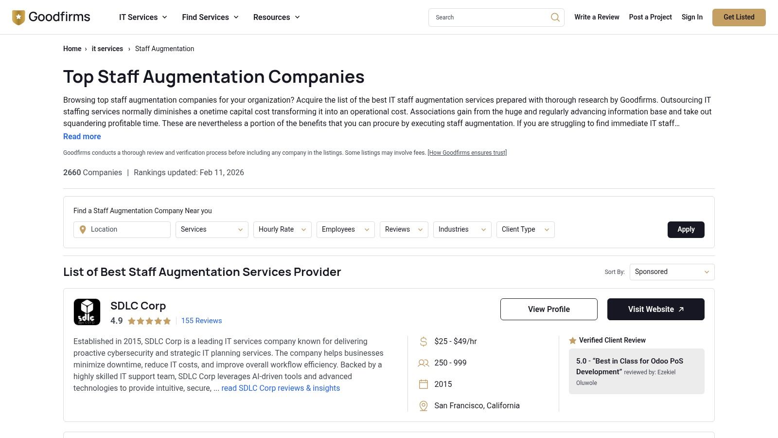The image size is (778, 438).
Task: Click the San Francisco location marker icon
Action: 424,406
